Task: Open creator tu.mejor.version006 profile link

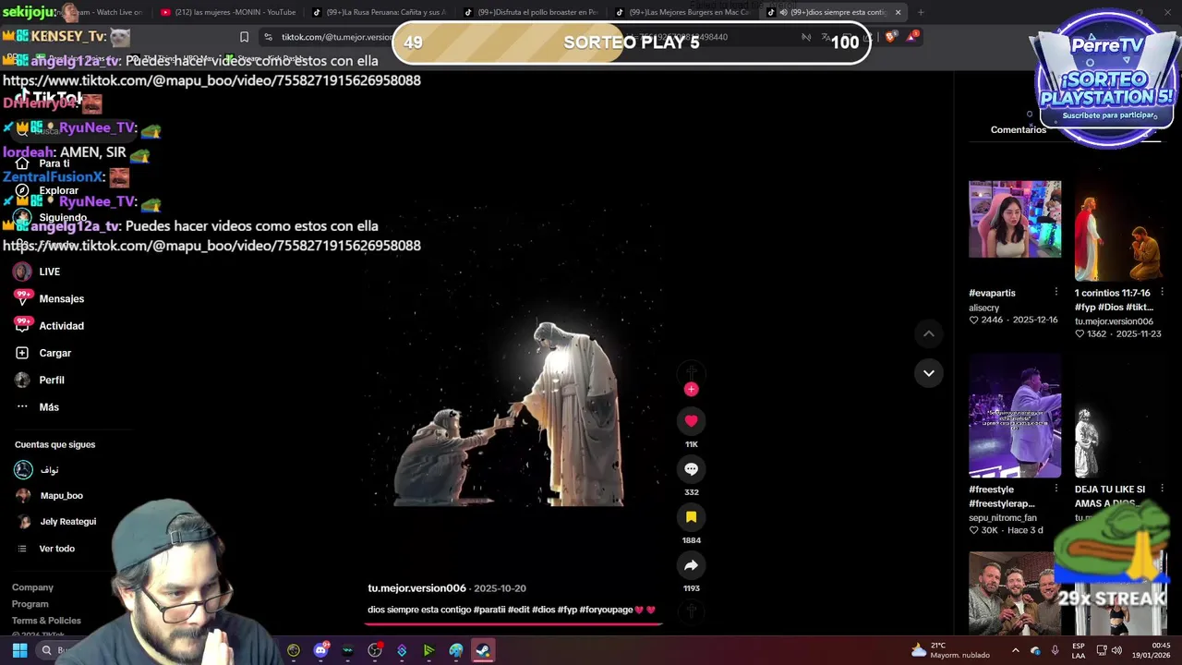Action: 416,588
